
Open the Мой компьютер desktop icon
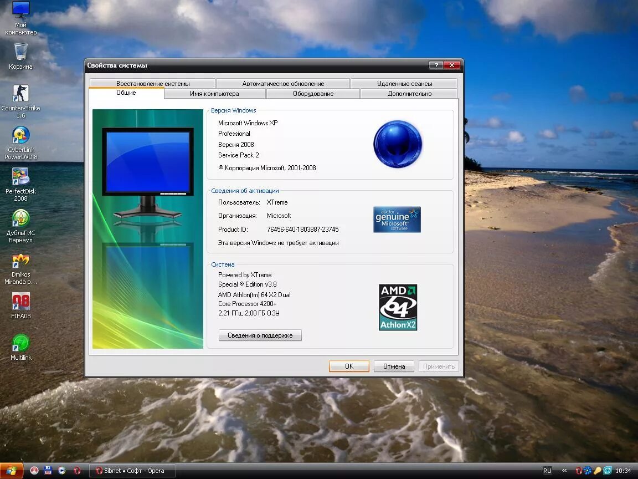(20, 18)
